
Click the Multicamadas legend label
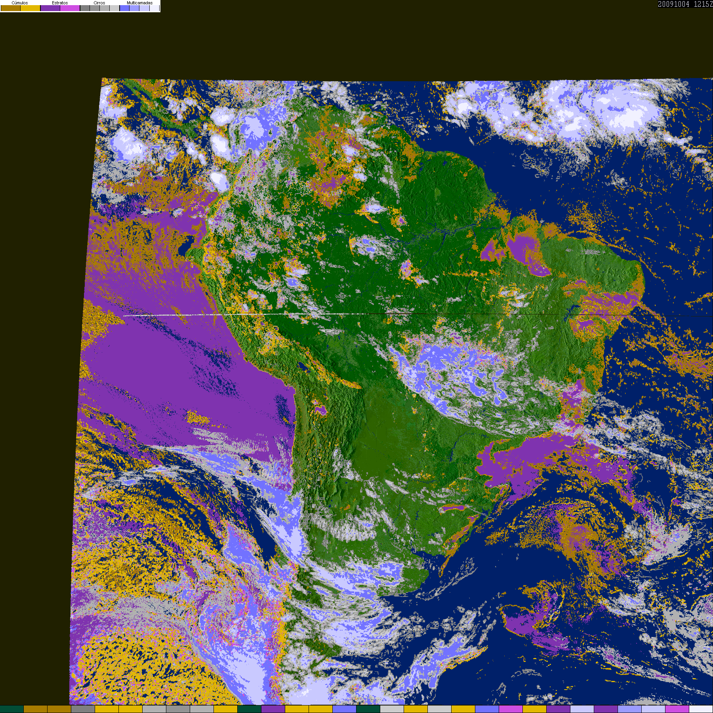coord(140,3)
